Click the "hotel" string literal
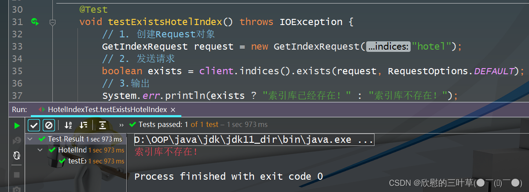Viewport: 529px width, 192px height. tap(433, 47)
